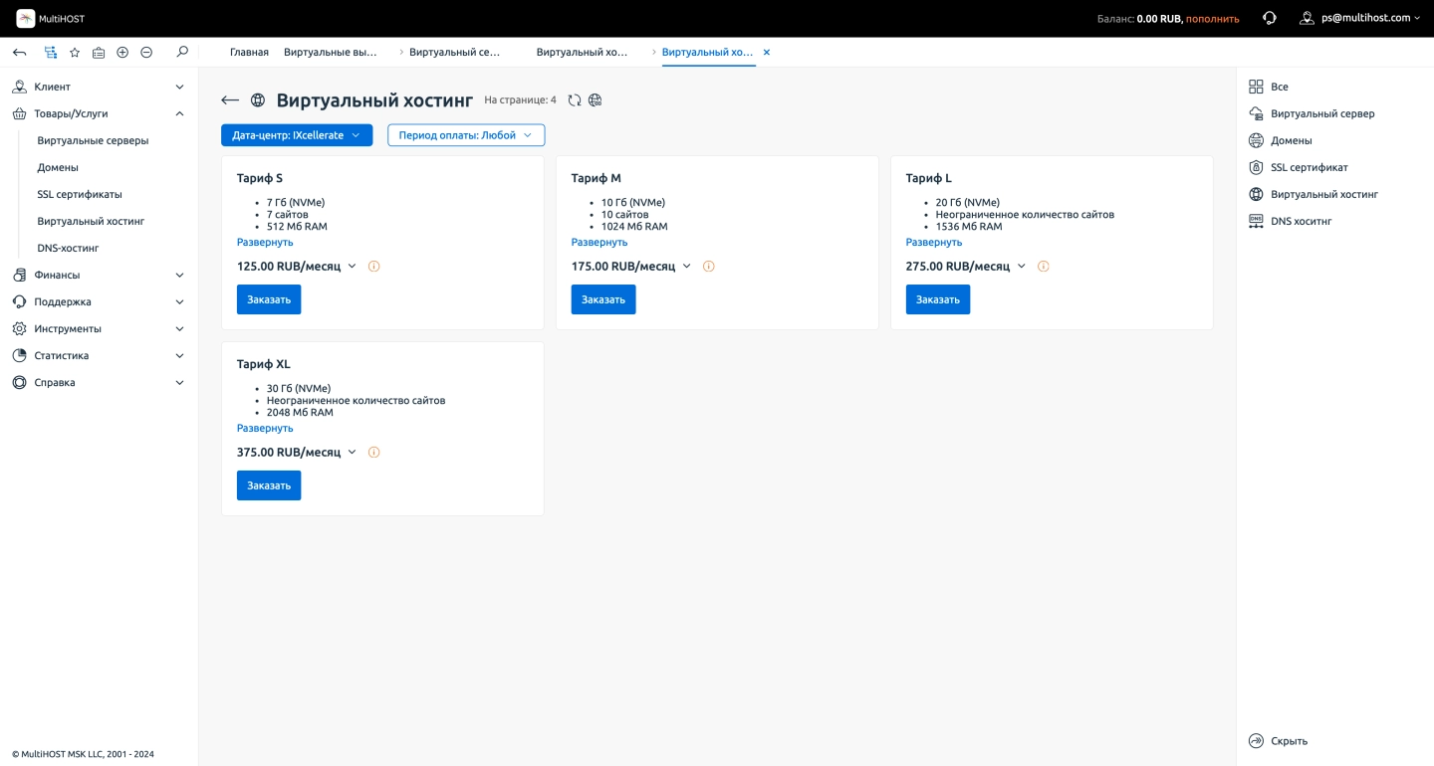Click the support headset icon in header
This screenshot has width=1434, height=766.
click(1269, 18)
